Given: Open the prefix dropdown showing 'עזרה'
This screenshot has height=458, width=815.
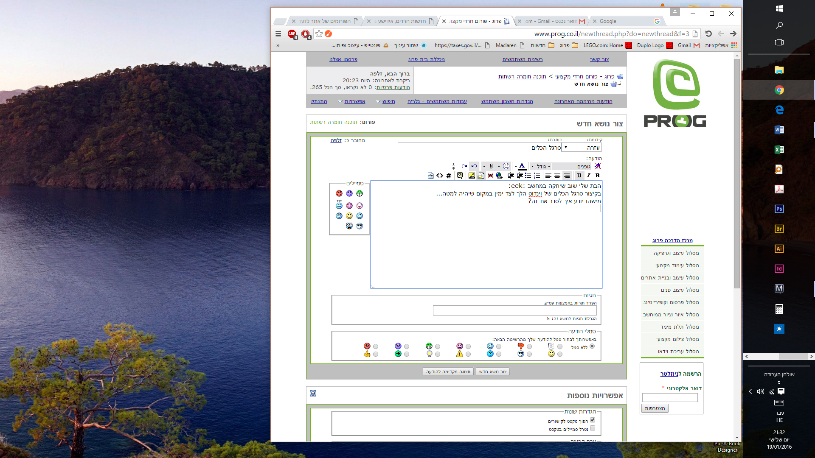Looking at the screenshot, I should [582, 148].
